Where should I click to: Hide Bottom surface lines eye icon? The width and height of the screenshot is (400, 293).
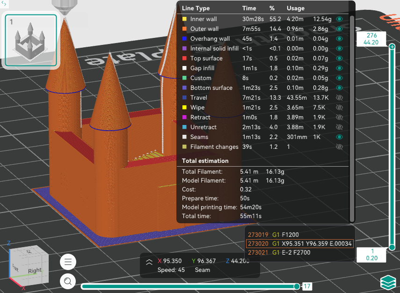coord(339,88)
